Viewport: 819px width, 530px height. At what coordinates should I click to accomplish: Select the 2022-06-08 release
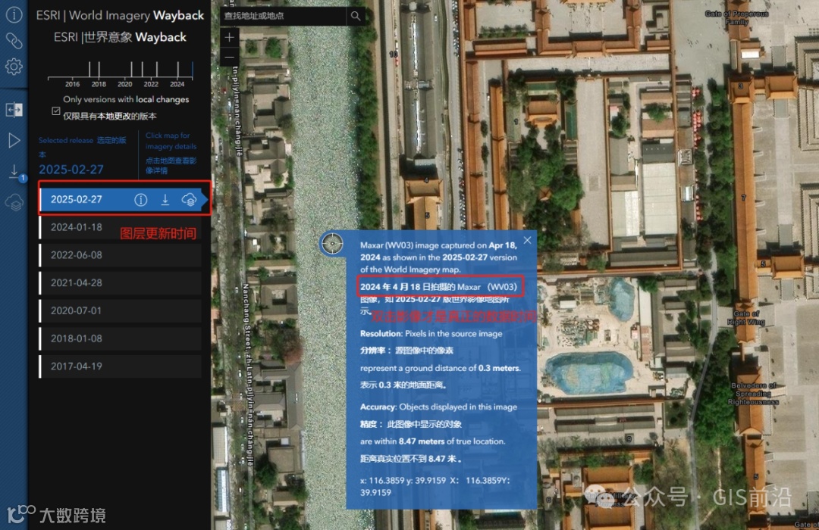coord(121,255)
